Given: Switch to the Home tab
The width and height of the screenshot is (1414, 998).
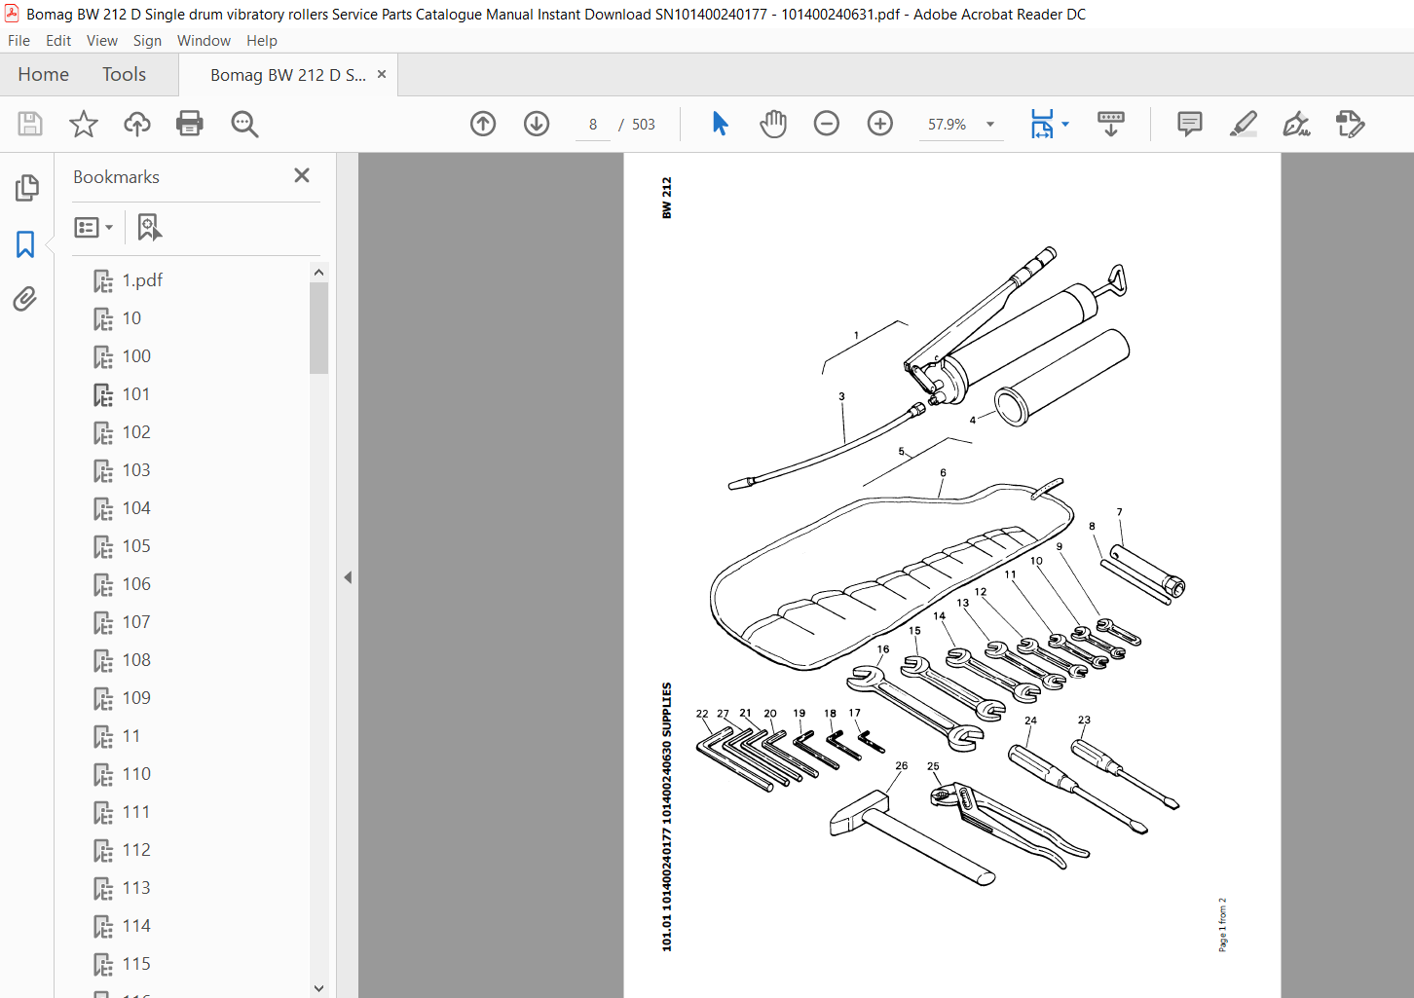Looking at the screenshot, I should coord(43,74).
